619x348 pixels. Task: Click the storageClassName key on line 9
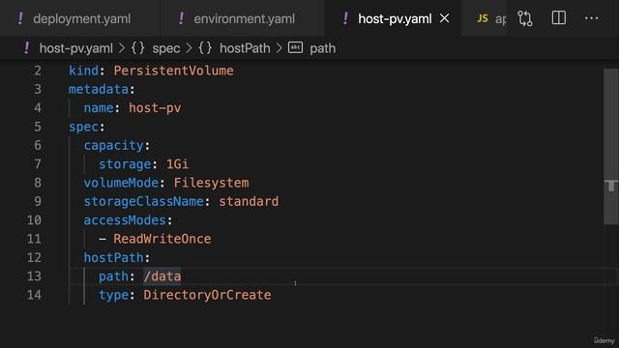point(144,201)
